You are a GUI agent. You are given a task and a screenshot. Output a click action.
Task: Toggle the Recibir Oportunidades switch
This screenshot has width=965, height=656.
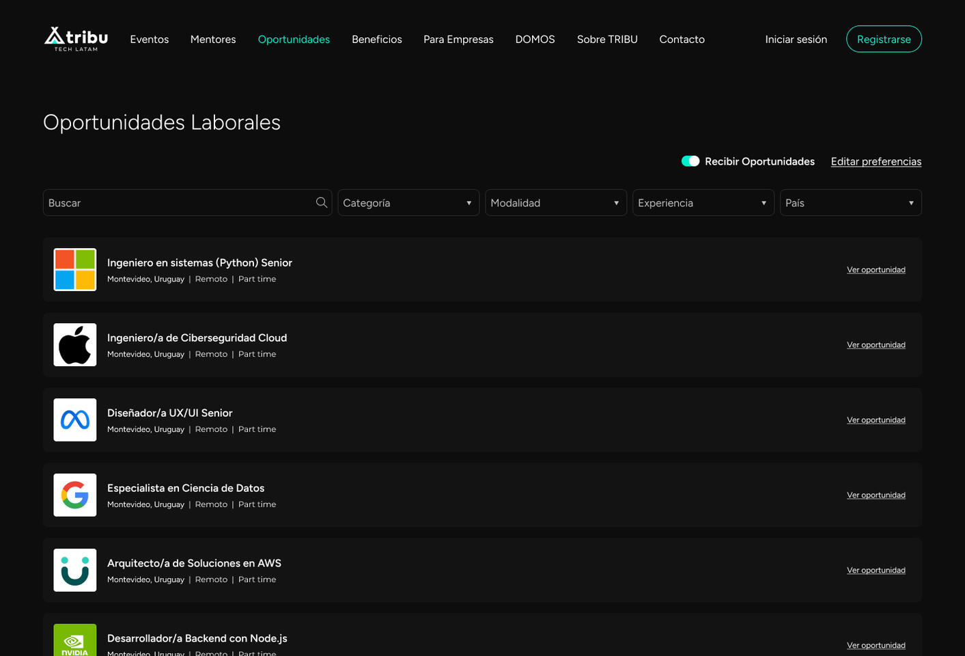point(690,161)
